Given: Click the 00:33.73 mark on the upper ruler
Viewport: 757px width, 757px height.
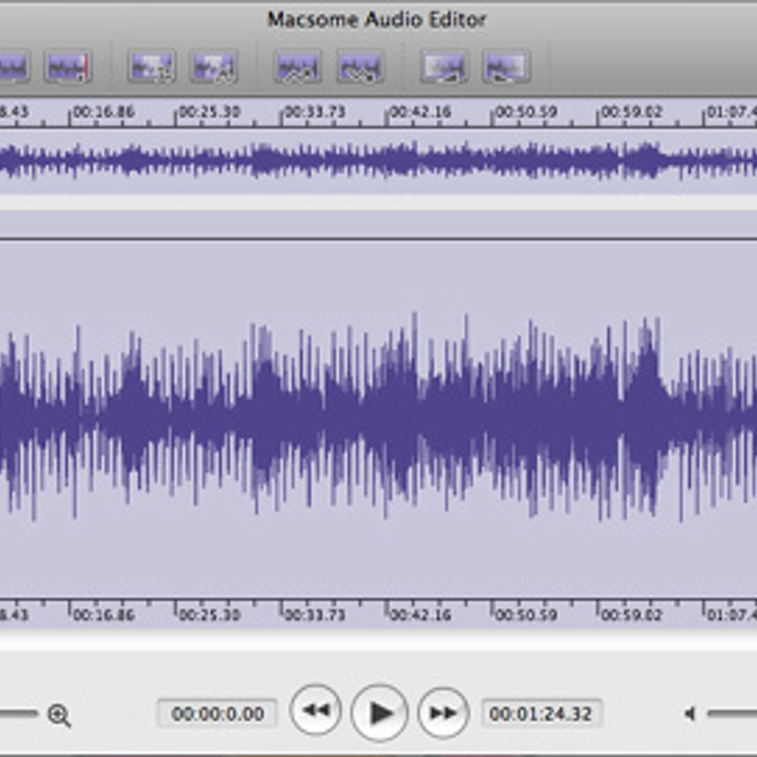Looking at the screenshot, I should [315, 112].
